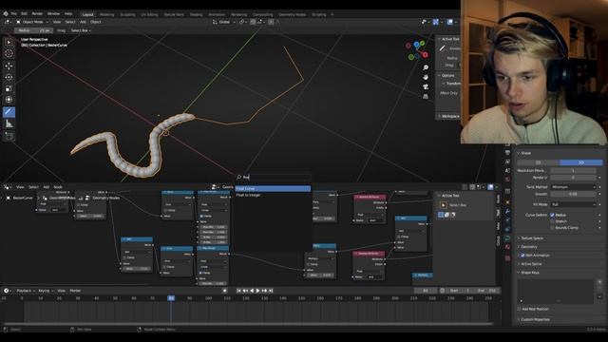608x342 pixels.
Task: Select the Measure tool
Action: pos(9,124)
